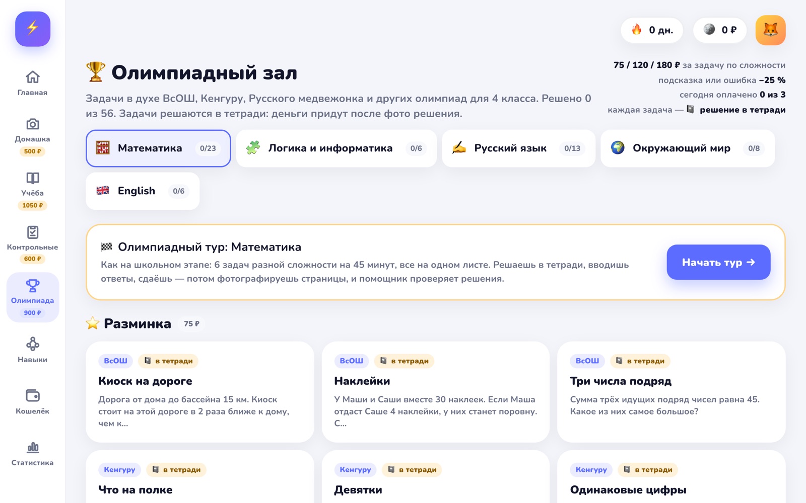Click the trophy icon beside Олимпиадный зал
This screenshot has height=503, width=806.
[96, 72]
